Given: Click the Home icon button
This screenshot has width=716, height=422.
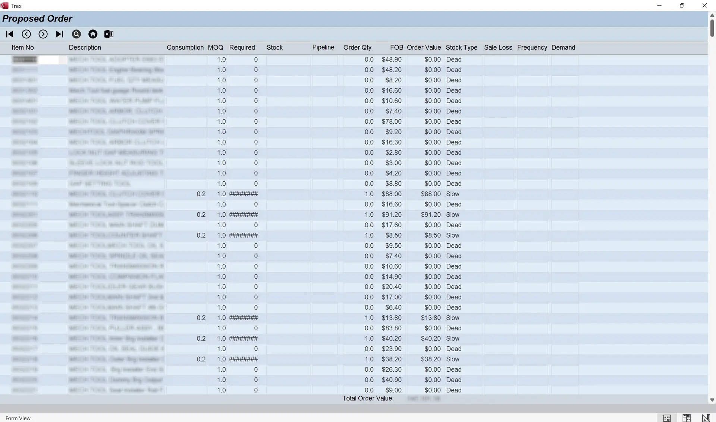Looking at the screenshot, I should (93, 34).
